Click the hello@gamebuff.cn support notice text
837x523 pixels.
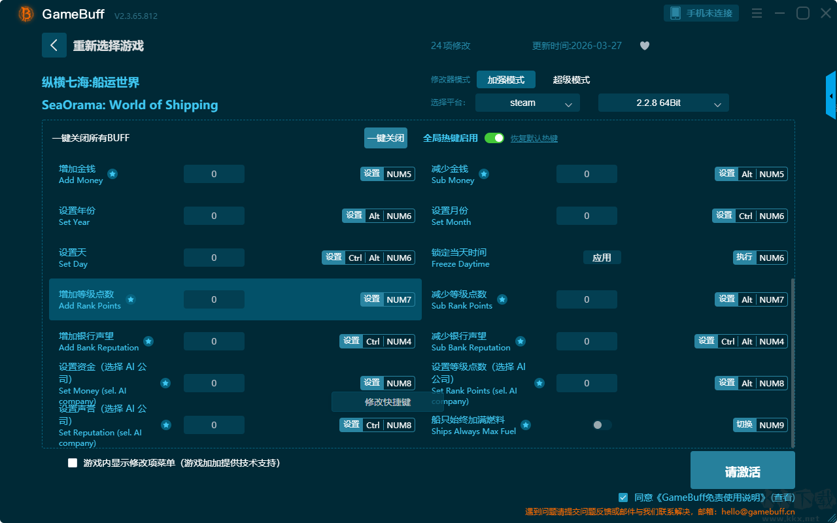(660, 512)
